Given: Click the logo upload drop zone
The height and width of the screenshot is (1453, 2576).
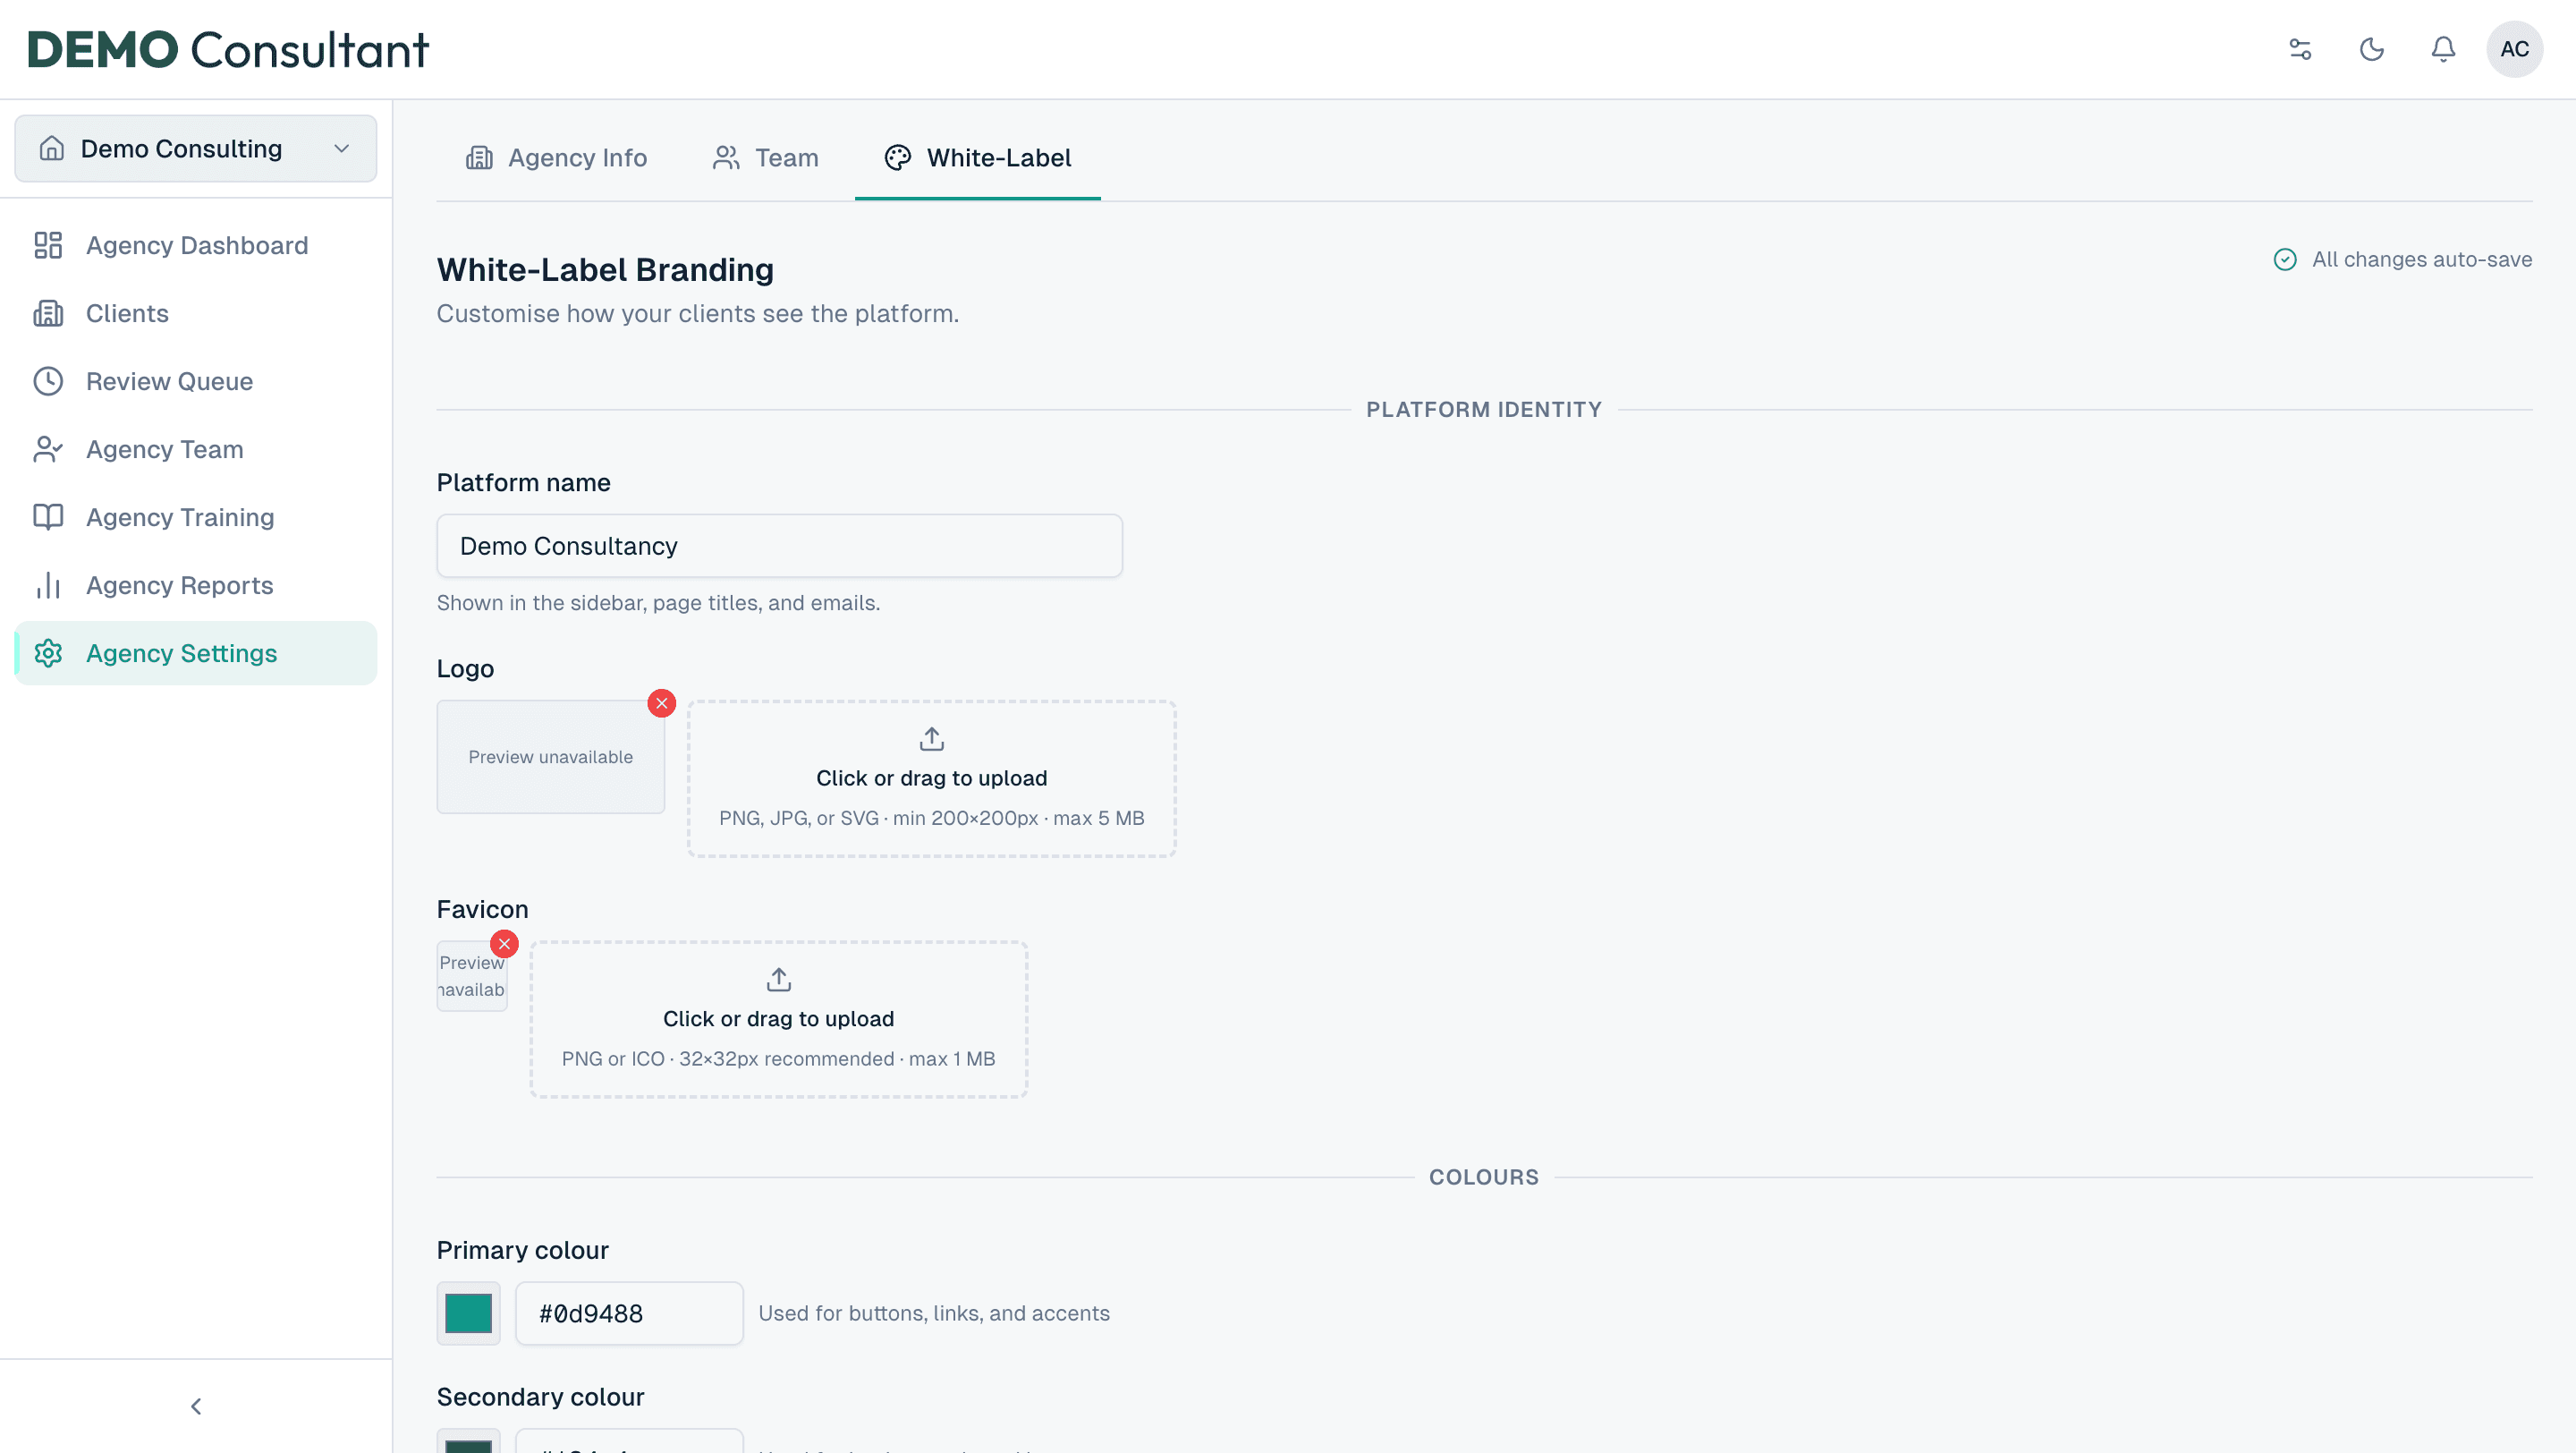Looking at the screenshot, I should [932, 779].
